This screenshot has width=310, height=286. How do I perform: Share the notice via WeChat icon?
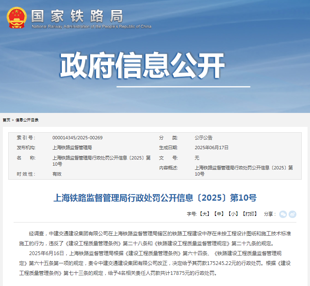(283, 214)
